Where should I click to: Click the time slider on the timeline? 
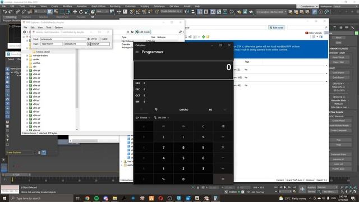[x=16, y=175]
